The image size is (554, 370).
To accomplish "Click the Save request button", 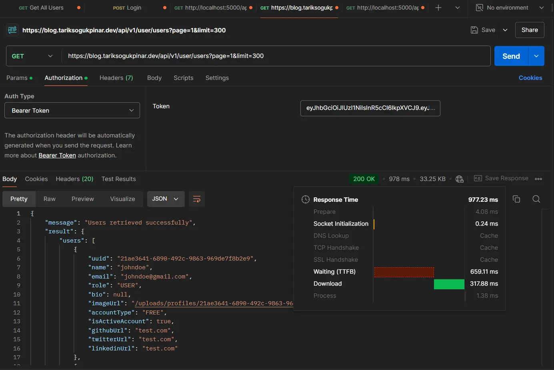I will pyautogui.click(x=483, y=30).
